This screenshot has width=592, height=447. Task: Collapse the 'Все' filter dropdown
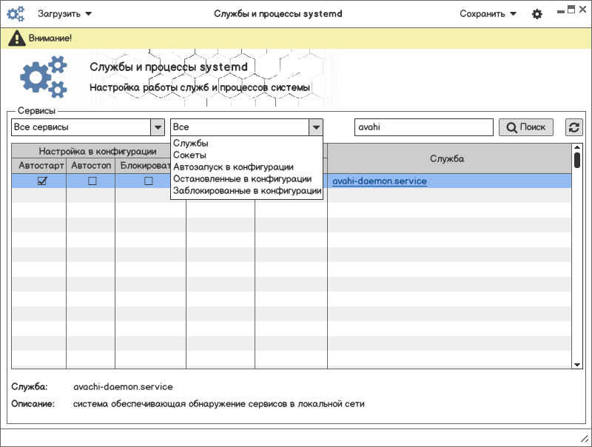point(316,127)
